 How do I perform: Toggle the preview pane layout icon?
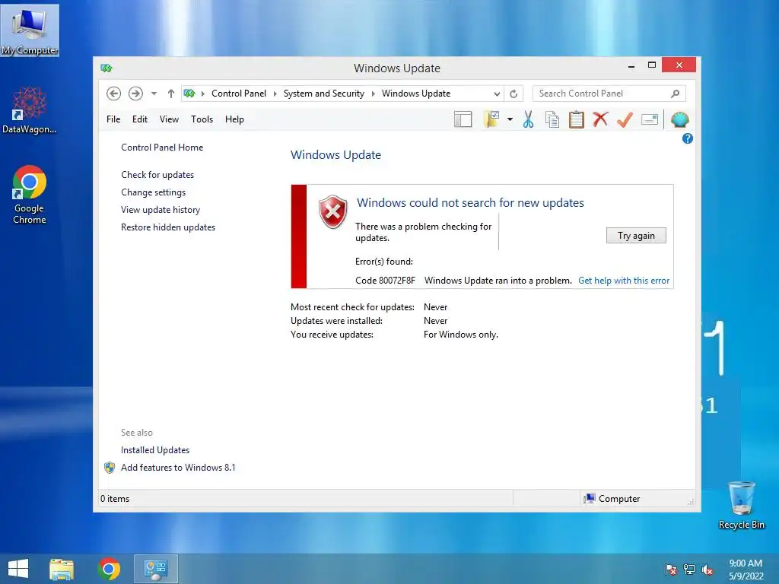point(463,119)
